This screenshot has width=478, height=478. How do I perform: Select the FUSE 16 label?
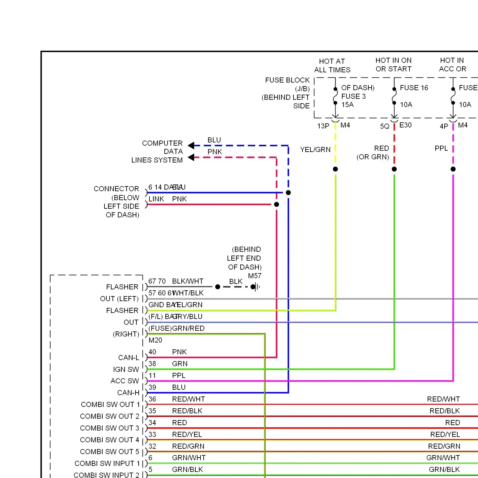(x=414, y=88)
